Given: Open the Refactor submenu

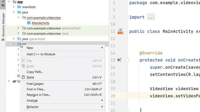Looking at the screenshot, I should [62, 107].
